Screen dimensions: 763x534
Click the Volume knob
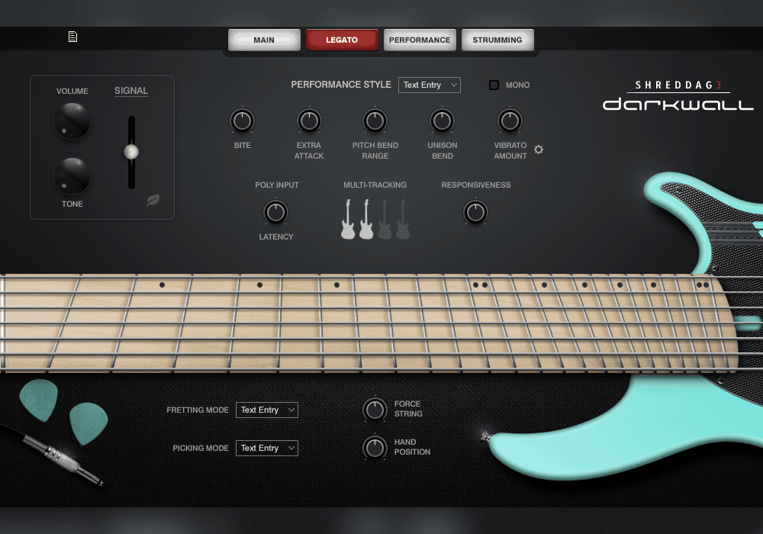[x=72, y=121]
